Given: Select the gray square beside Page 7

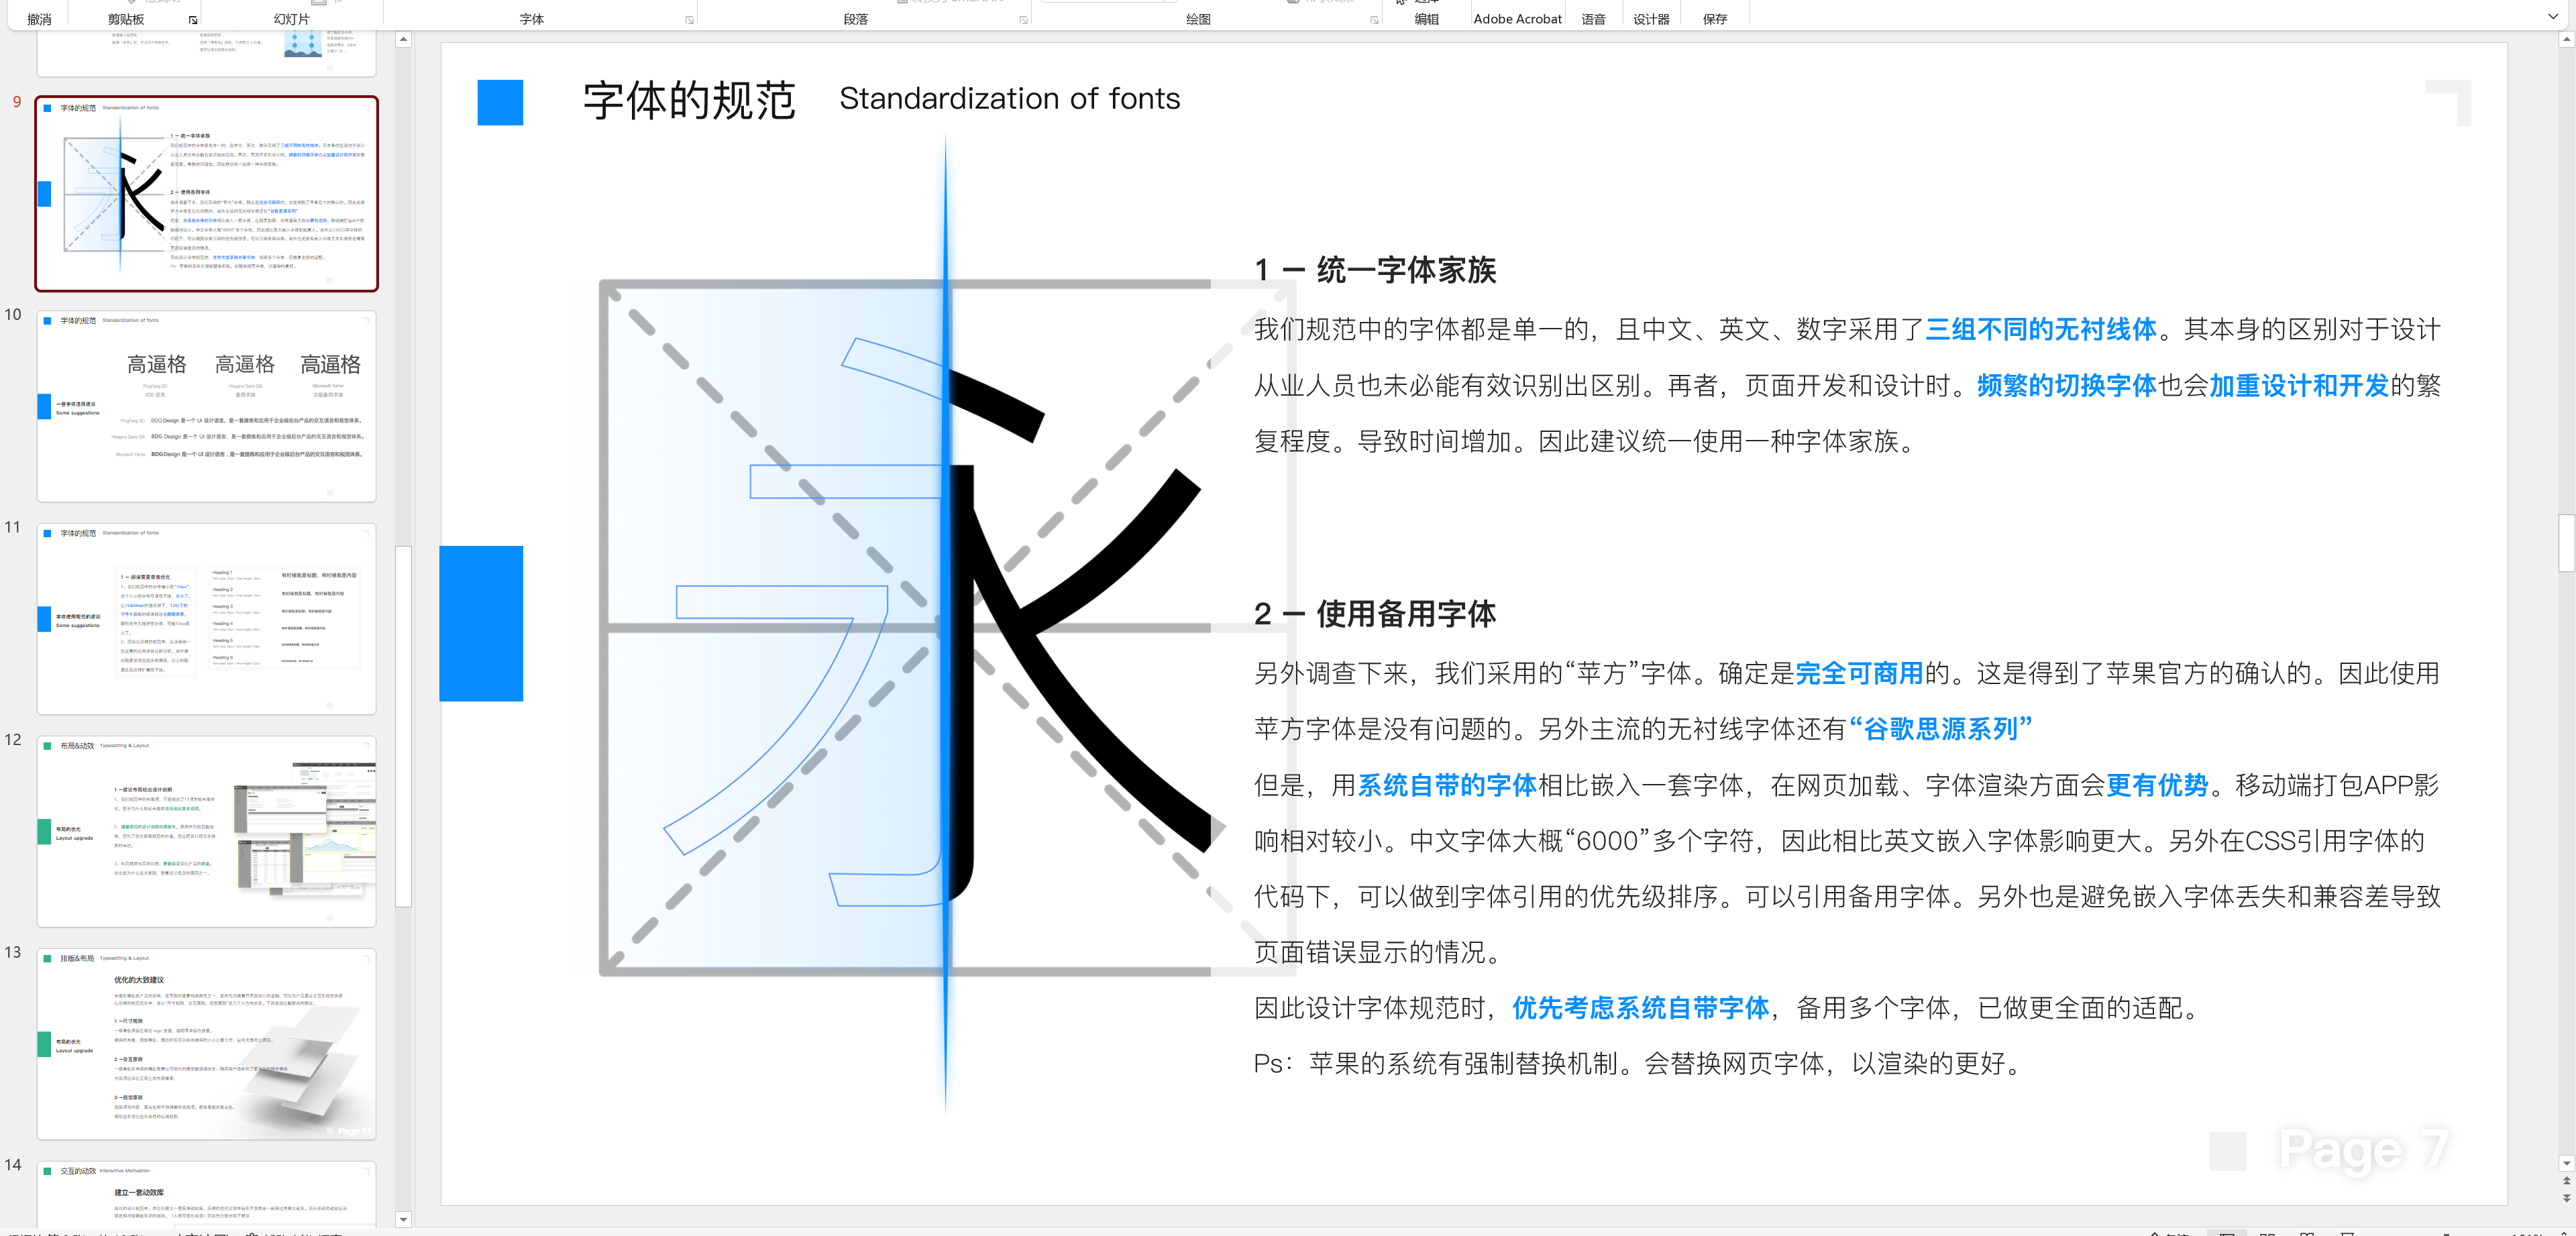Looking at the screenshot, I should click(x=2228, y=1151).
